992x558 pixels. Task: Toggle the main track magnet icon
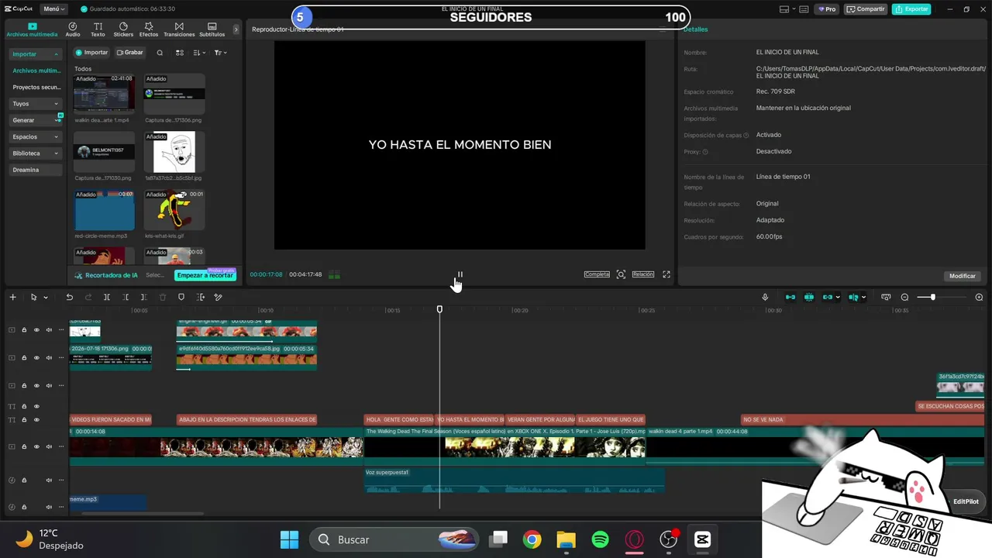[x=790, y=297]
